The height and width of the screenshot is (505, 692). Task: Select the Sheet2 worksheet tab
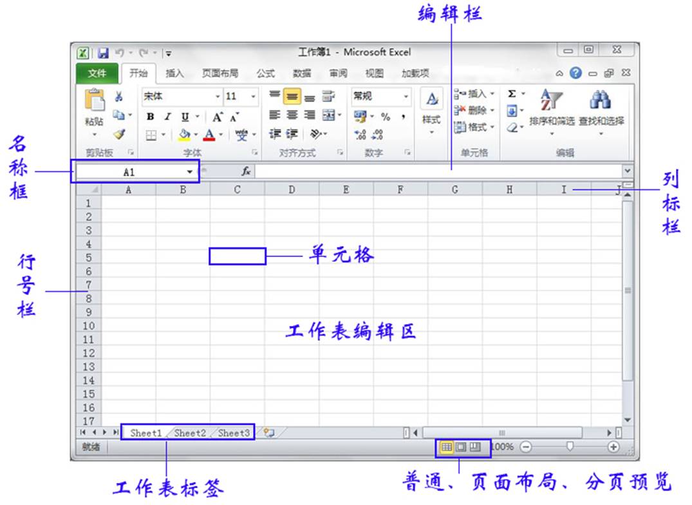(x=190, y=433)
